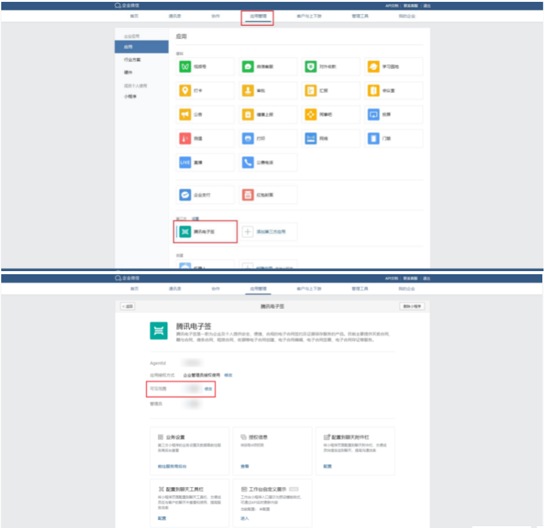546x528 pixels.
Task: Open the 网络 network app icon
Action: click(x=310, y=138)
